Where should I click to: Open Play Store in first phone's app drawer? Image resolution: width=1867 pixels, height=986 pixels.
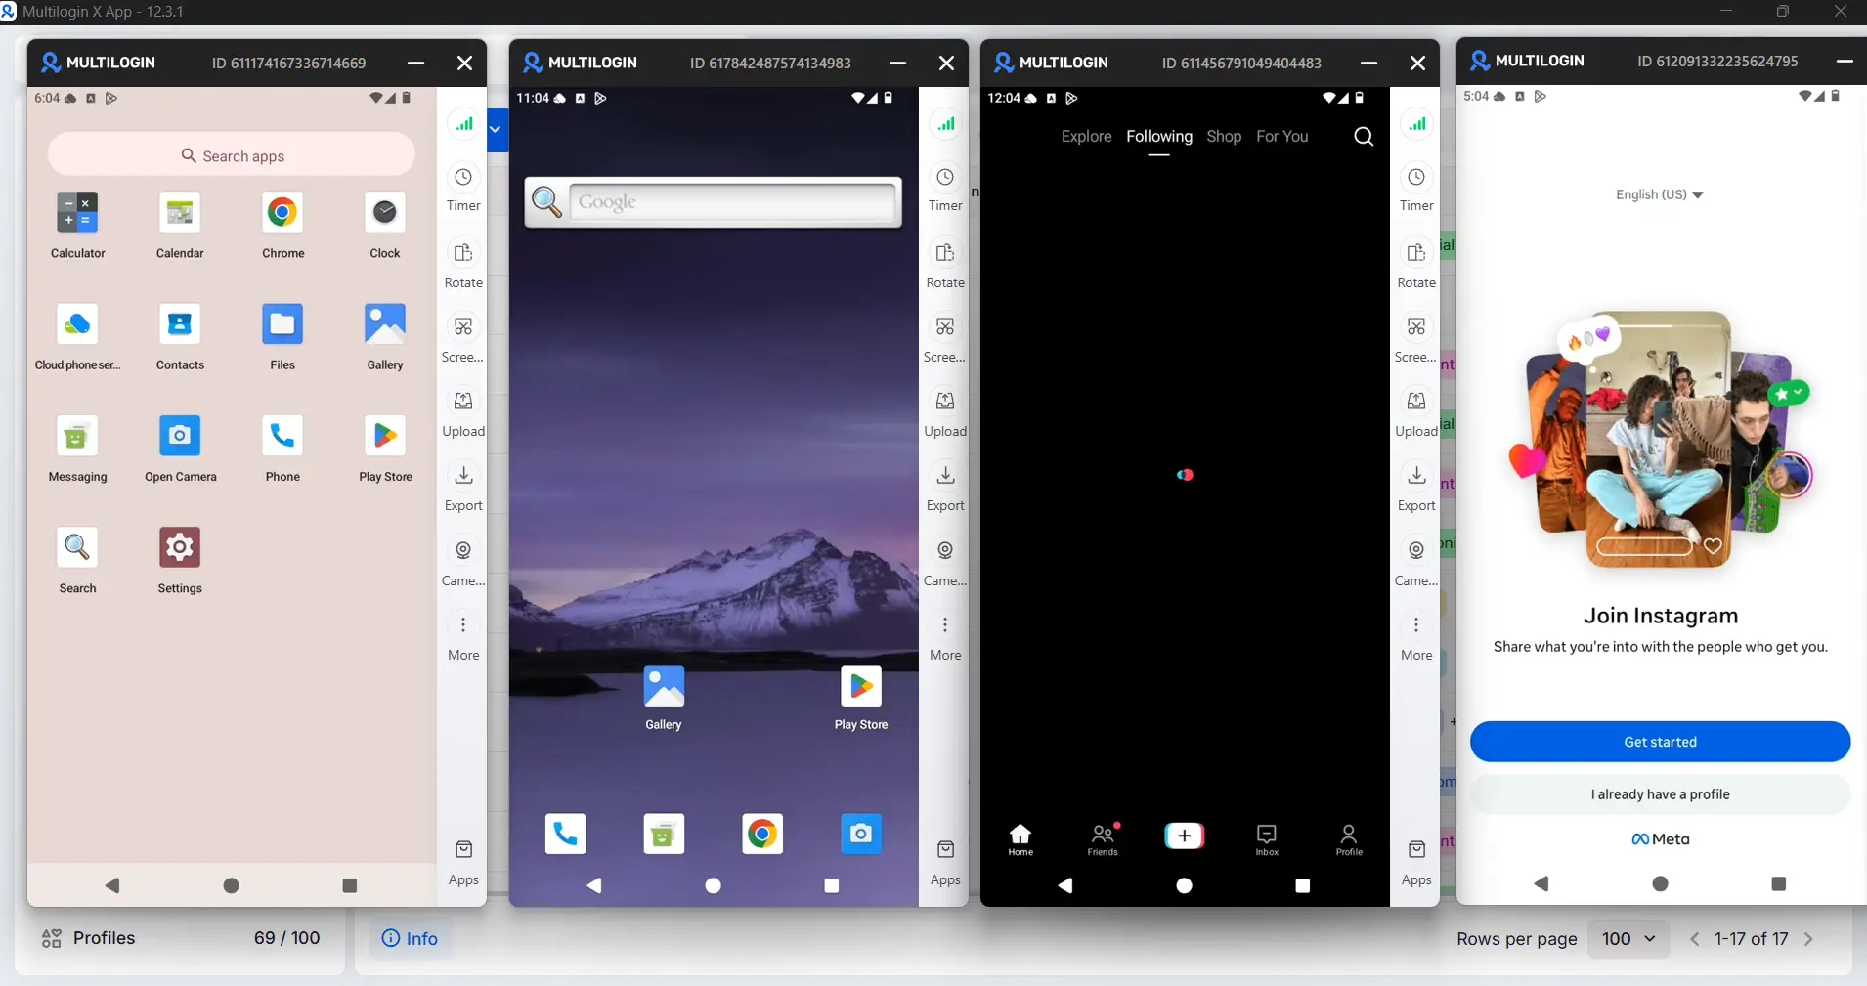pos(385,450)
